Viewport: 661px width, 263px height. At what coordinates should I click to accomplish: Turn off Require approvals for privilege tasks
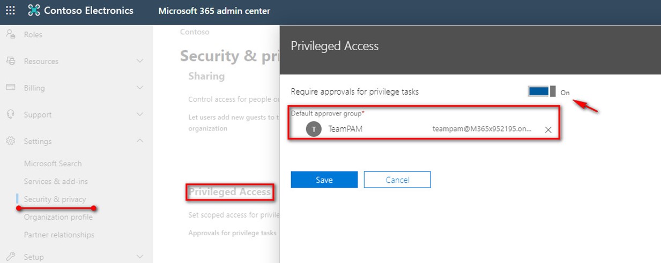[x=542, y=91]
